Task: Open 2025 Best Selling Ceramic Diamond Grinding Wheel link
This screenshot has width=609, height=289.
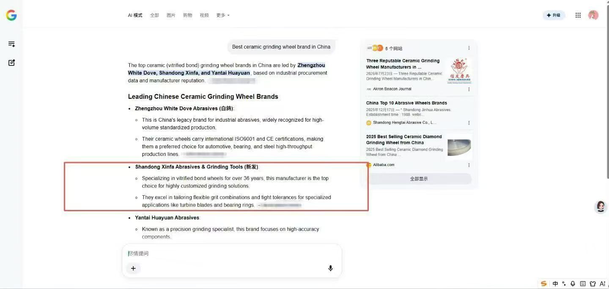Action: pyautogui.click(x=404, y=139)
